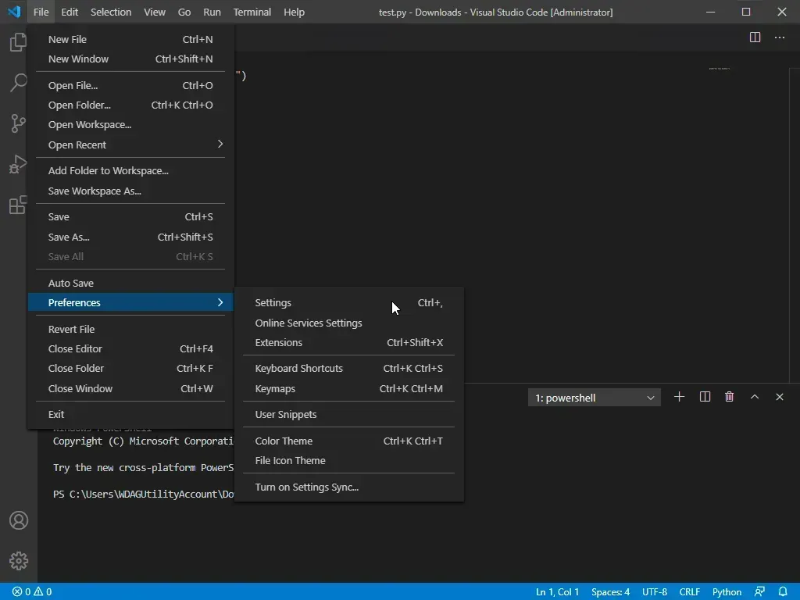800x600 pixels.
Task: Click Exit in the File menu
Action: (x=130, y=414)
